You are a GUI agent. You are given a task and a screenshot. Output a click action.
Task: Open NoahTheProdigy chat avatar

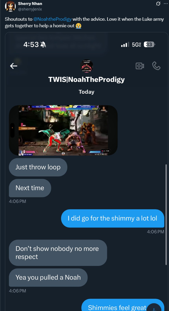coord(86,66)
